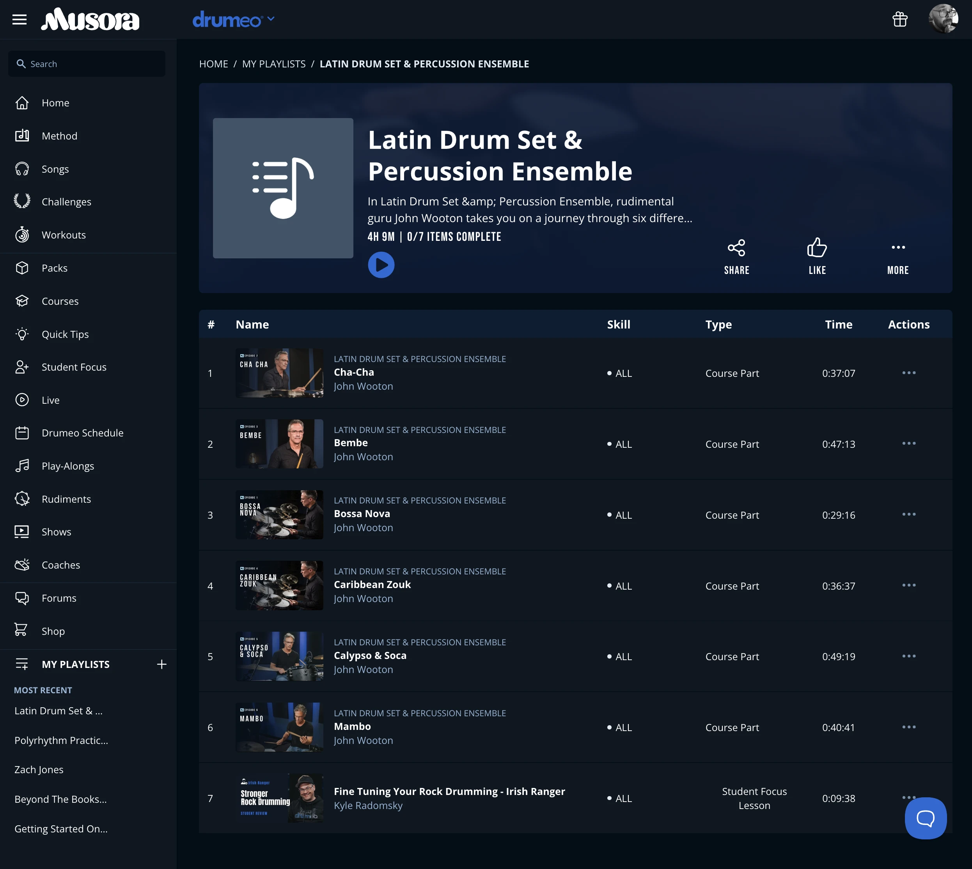Click the Packs box icon
Viewport: 972px width, 869px height.
[22, 268]
